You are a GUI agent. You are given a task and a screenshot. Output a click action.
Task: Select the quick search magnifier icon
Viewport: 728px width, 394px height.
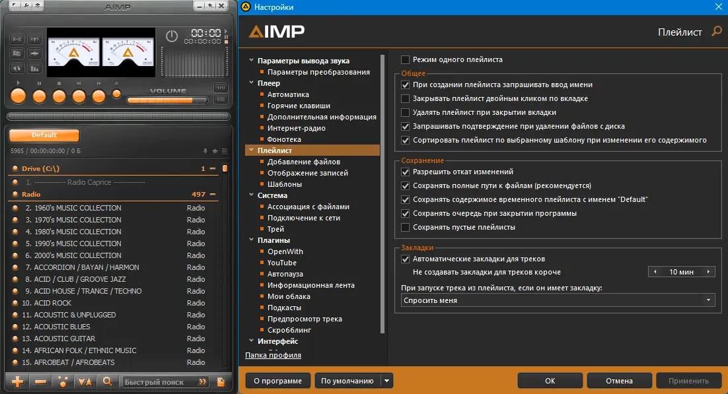(x=107, y=381)
